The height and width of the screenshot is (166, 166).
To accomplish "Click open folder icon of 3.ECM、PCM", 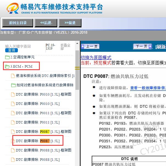I will 7,67.
